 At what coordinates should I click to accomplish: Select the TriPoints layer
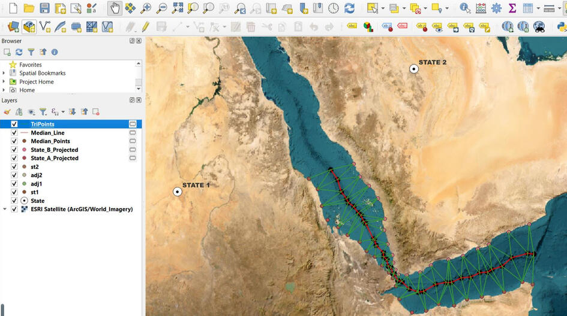tap(42, 124)
